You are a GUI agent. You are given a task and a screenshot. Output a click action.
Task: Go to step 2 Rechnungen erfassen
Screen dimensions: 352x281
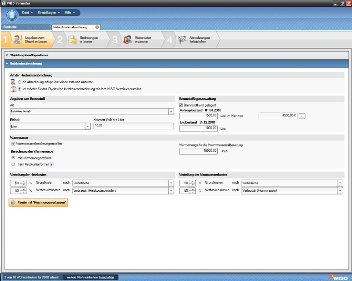83,40
